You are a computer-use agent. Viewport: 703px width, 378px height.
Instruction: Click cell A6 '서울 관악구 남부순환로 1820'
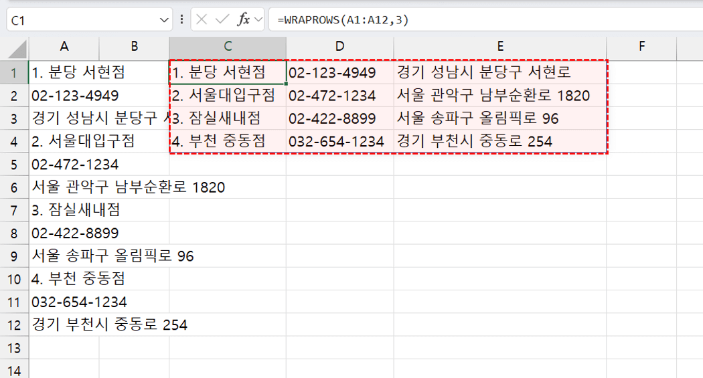(64, 187)
